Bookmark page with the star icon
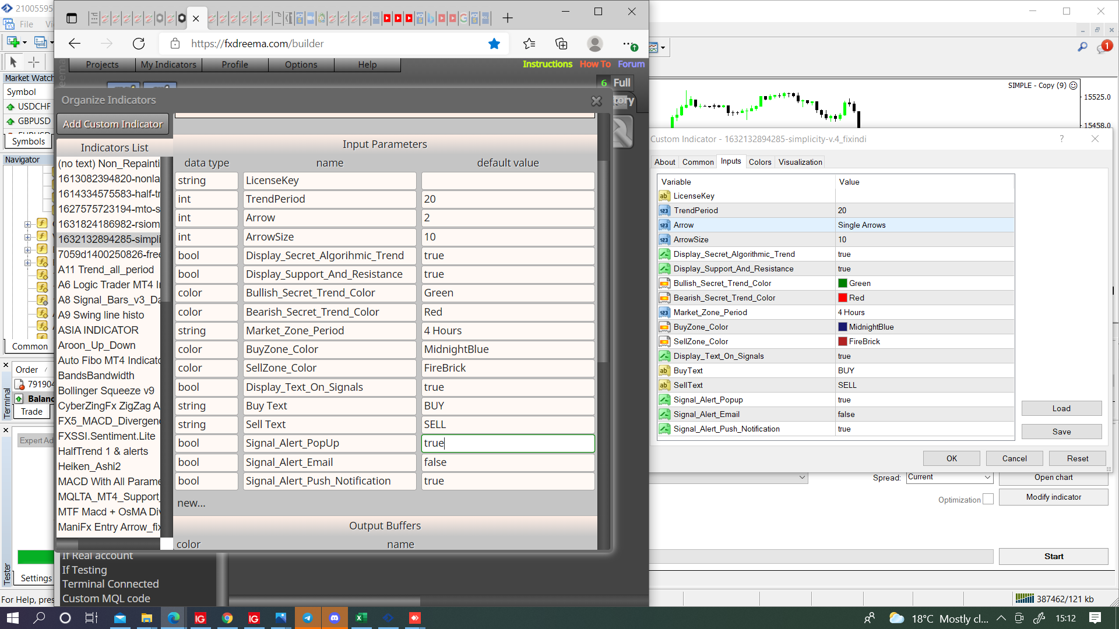 pyautogui.click(x=494, y=44)
